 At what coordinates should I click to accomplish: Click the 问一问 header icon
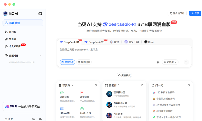pyautogui.click(x=153, y=85)
